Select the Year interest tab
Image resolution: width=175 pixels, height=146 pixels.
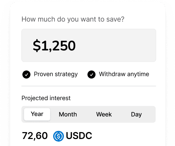(37, 114)
